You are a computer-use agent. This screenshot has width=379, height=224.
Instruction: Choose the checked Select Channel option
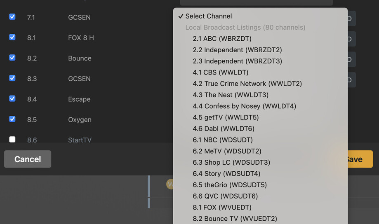[208, 16]
